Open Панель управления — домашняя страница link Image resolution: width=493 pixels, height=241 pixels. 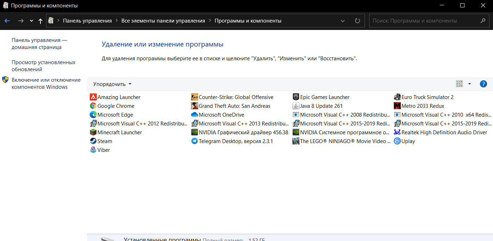pos(39,44)
